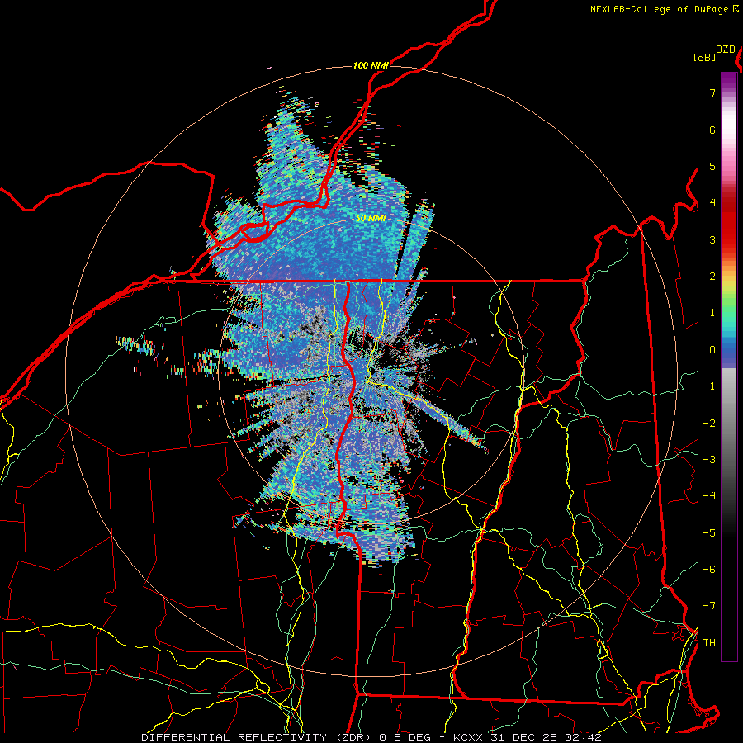
Task: Click the 100 NMI range ring label
Action: pyautogui.click(x=371, y=65)
